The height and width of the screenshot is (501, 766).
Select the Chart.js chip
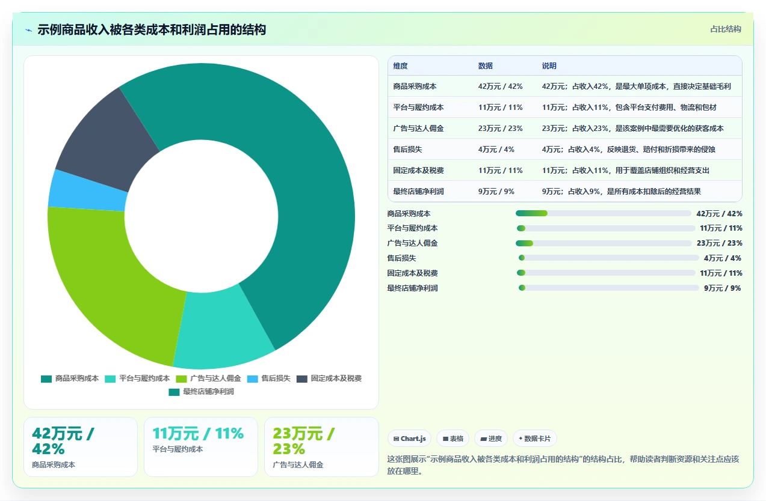click(409, 439)
